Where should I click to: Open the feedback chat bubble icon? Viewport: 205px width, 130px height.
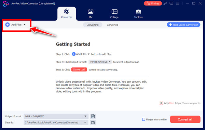[171, 3]
